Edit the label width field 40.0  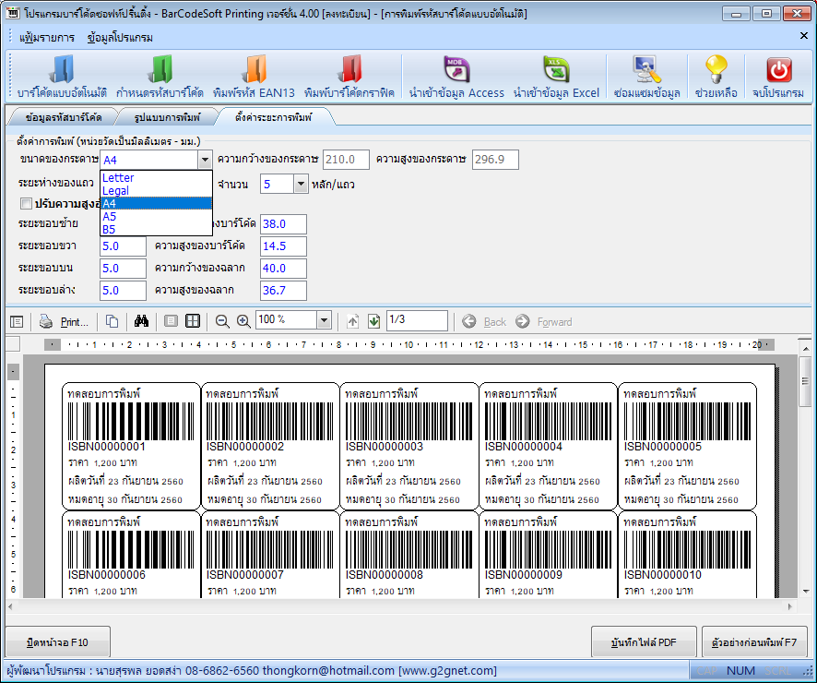tap(283, 269)
